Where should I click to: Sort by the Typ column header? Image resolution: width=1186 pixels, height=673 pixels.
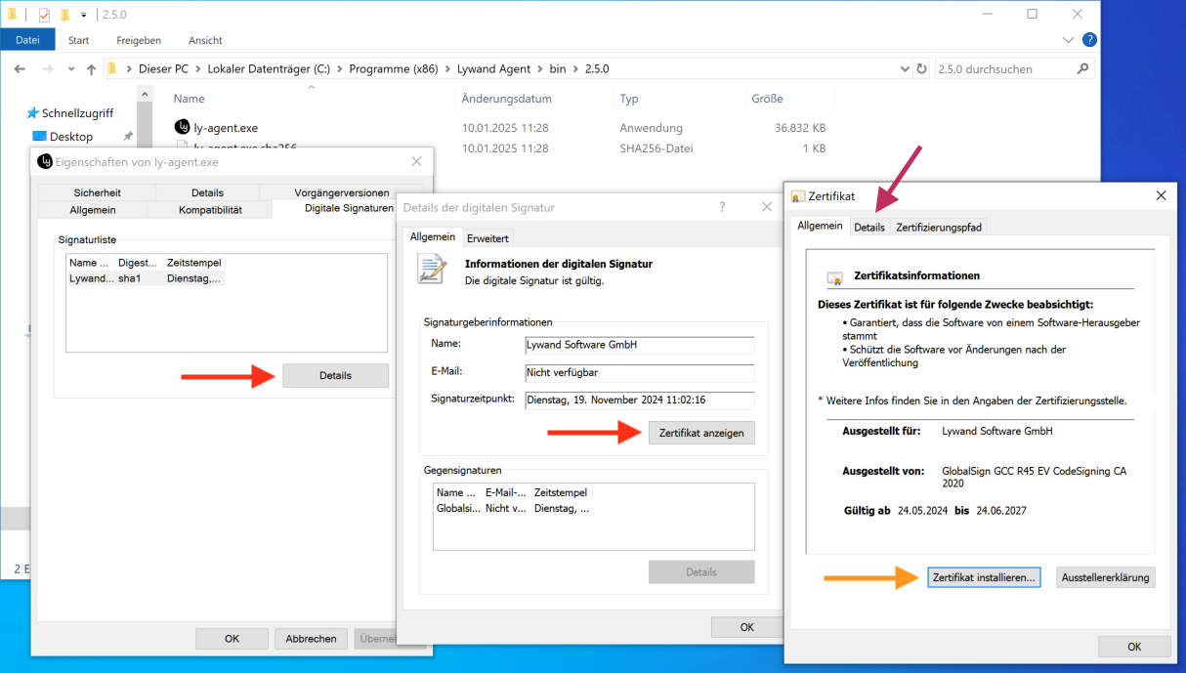(x=629, y=99)
